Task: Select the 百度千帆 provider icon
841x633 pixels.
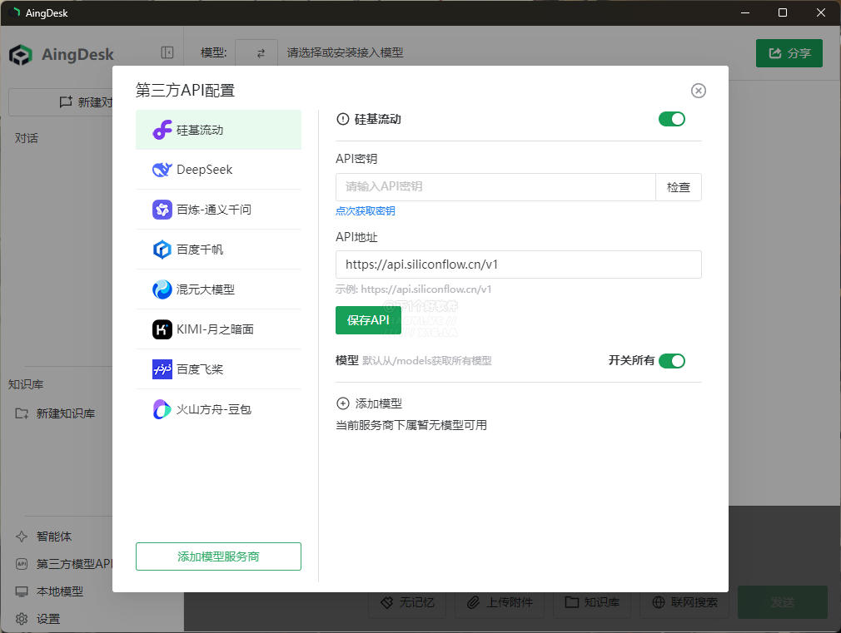Action: click(162, 250)
